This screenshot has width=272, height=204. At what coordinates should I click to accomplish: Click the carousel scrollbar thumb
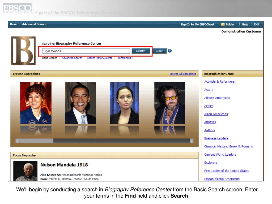point(36,141)
